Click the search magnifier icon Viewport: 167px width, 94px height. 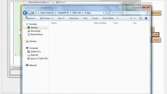pyautogui.click(x=148, y=13)
